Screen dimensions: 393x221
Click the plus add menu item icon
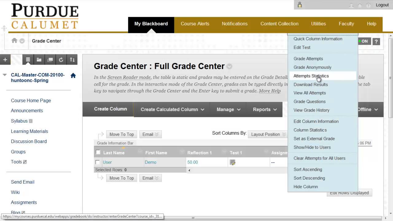click(x=5, y=60)
